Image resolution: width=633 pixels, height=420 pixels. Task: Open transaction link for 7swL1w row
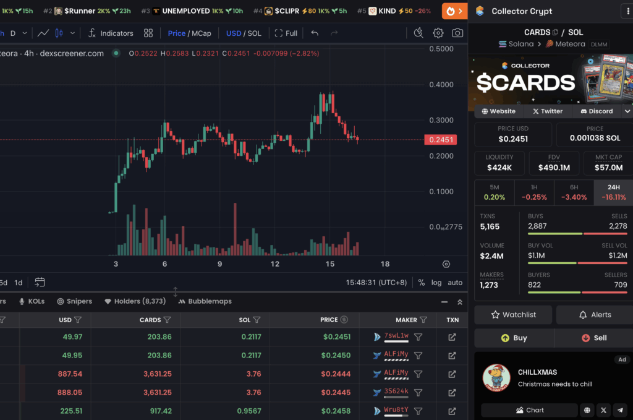(x=452, y=337)
